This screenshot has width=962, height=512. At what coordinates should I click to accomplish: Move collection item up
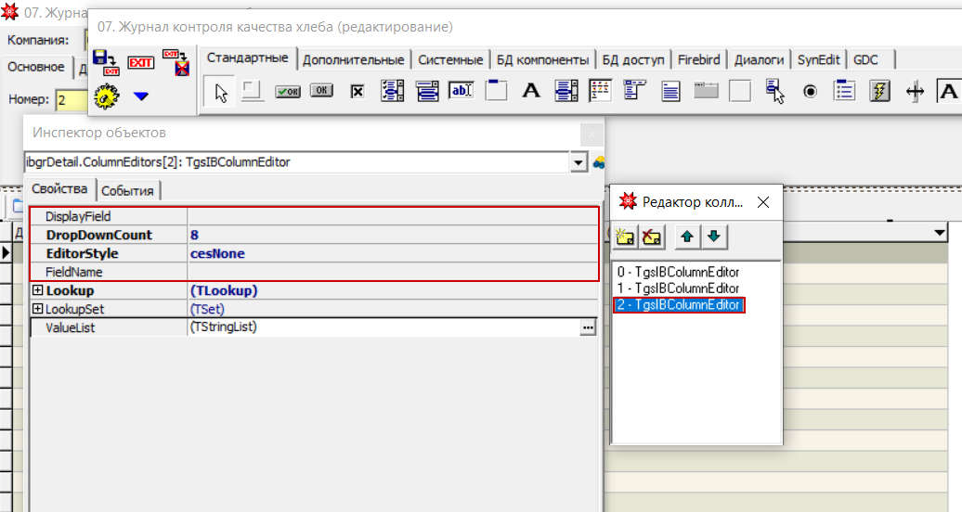click(687, 237)
